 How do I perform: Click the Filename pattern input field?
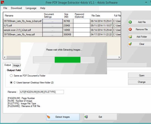click(x=42, y=92)
